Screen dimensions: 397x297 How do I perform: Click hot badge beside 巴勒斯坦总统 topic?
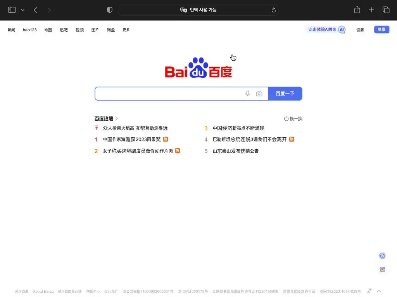click(x=292, y=139)
